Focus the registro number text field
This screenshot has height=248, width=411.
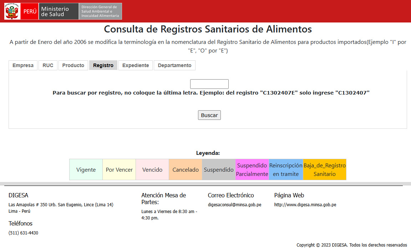pos(209,84)
